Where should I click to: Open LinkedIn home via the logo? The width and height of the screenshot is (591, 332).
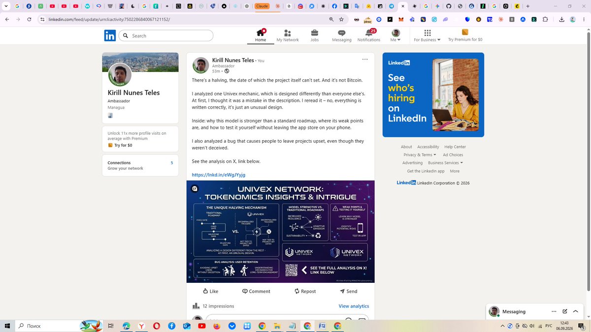pyautogui.click(x=110, y=35)
